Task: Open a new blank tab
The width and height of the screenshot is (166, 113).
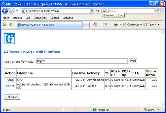Action: pos(86,25)
